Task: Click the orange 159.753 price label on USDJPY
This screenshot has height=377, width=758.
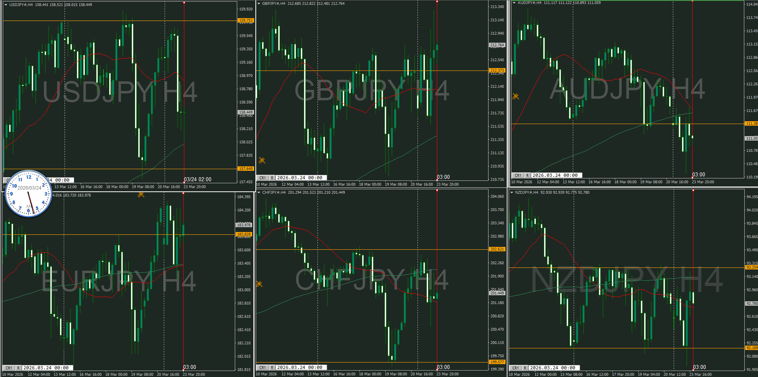Action: point(246,20)
